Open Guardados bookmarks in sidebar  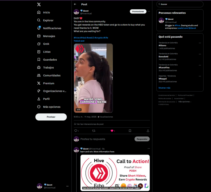coord(47,60)
